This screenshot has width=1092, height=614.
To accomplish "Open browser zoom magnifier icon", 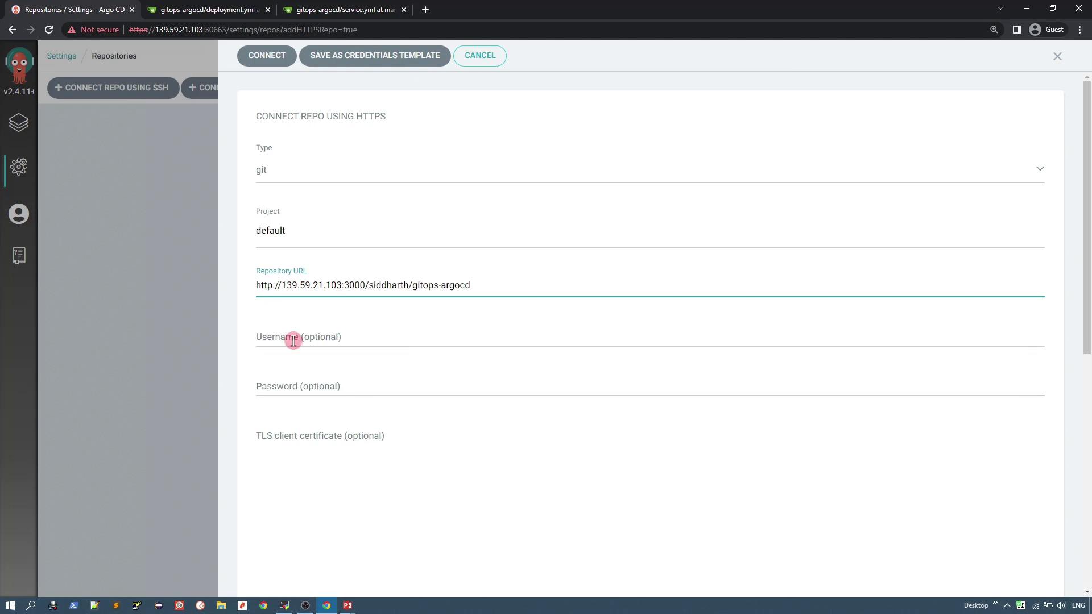I will click(994, 30).
